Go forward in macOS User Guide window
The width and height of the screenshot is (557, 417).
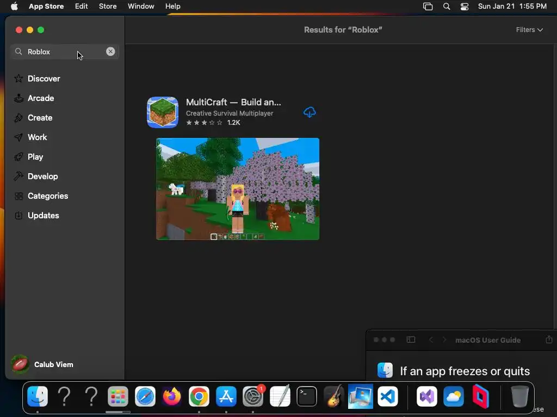click(x=444, y=340)
